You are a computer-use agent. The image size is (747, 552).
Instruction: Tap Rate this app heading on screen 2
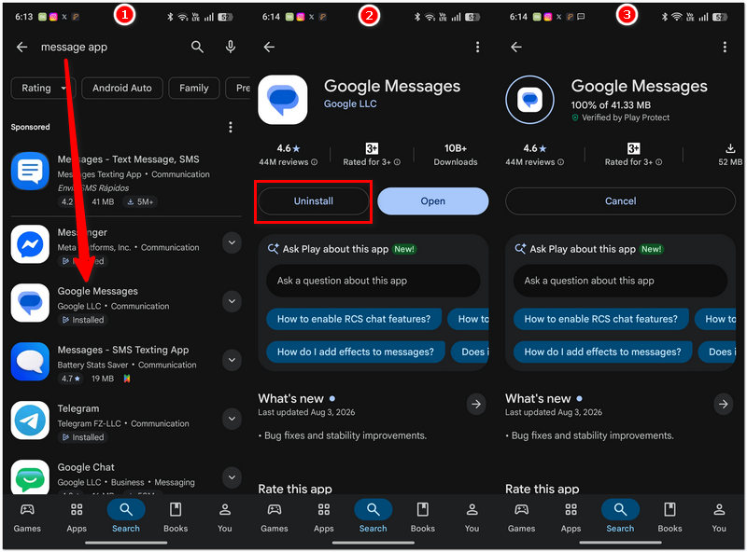click(295, 489)
